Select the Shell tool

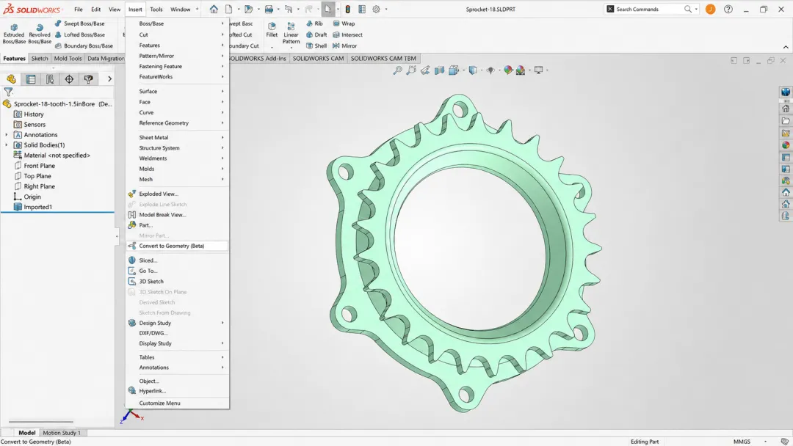click(316, 45)
